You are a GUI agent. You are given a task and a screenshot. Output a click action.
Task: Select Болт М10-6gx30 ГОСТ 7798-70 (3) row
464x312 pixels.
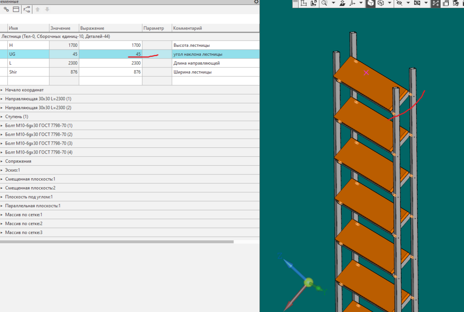tap(130, 143)
